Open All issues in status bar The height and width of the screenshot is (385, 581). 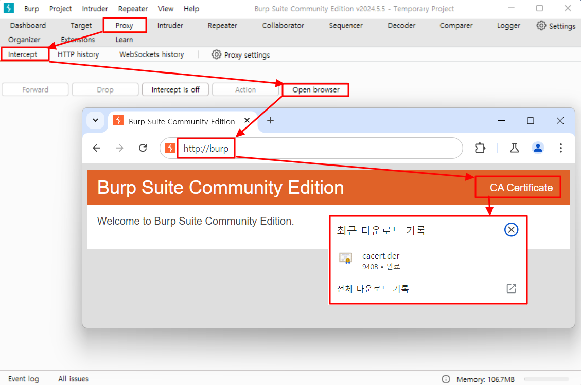tap(74, 379)
